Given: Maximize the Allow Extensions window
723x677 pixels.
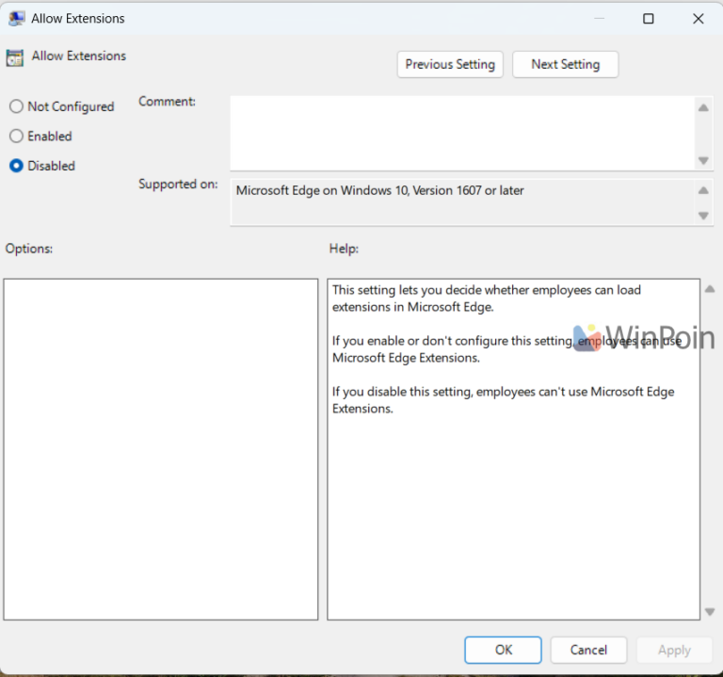Looking at the screenshot, I should 649,19.
